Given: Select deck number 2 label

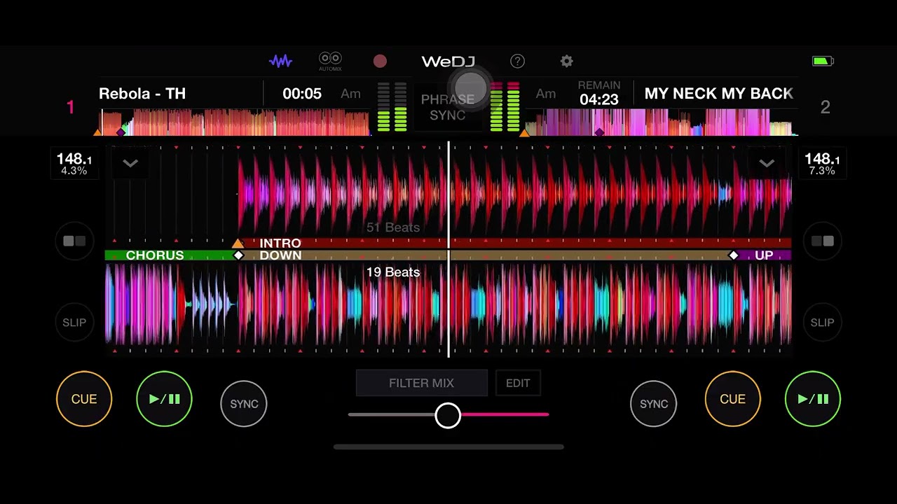Looking at the screenshot, I should (826, 107).
